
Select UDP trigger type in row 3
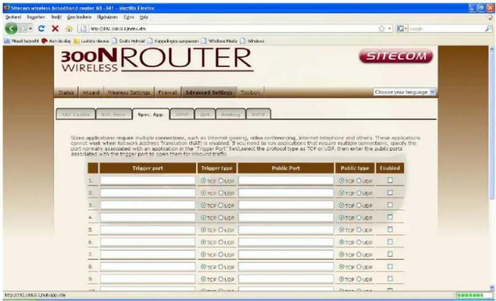221,205
